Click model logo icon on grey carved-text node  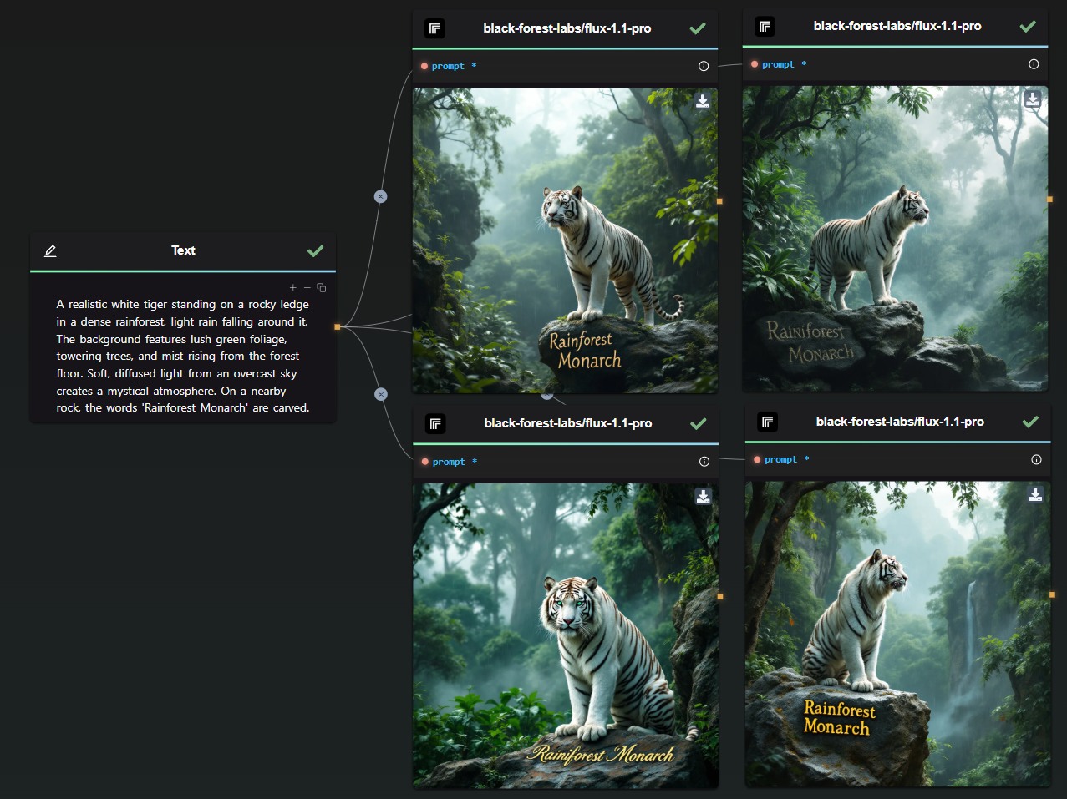point(765,27)
